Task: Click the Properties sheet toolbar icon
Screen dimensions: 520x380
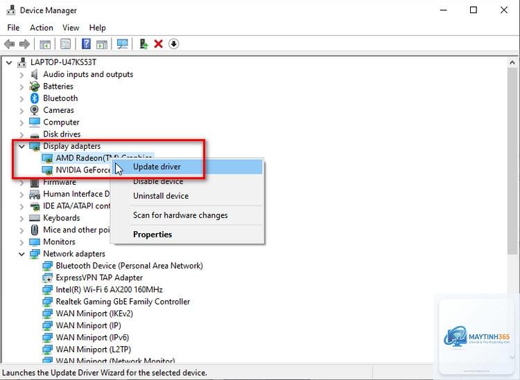Action: pos(66,44)
